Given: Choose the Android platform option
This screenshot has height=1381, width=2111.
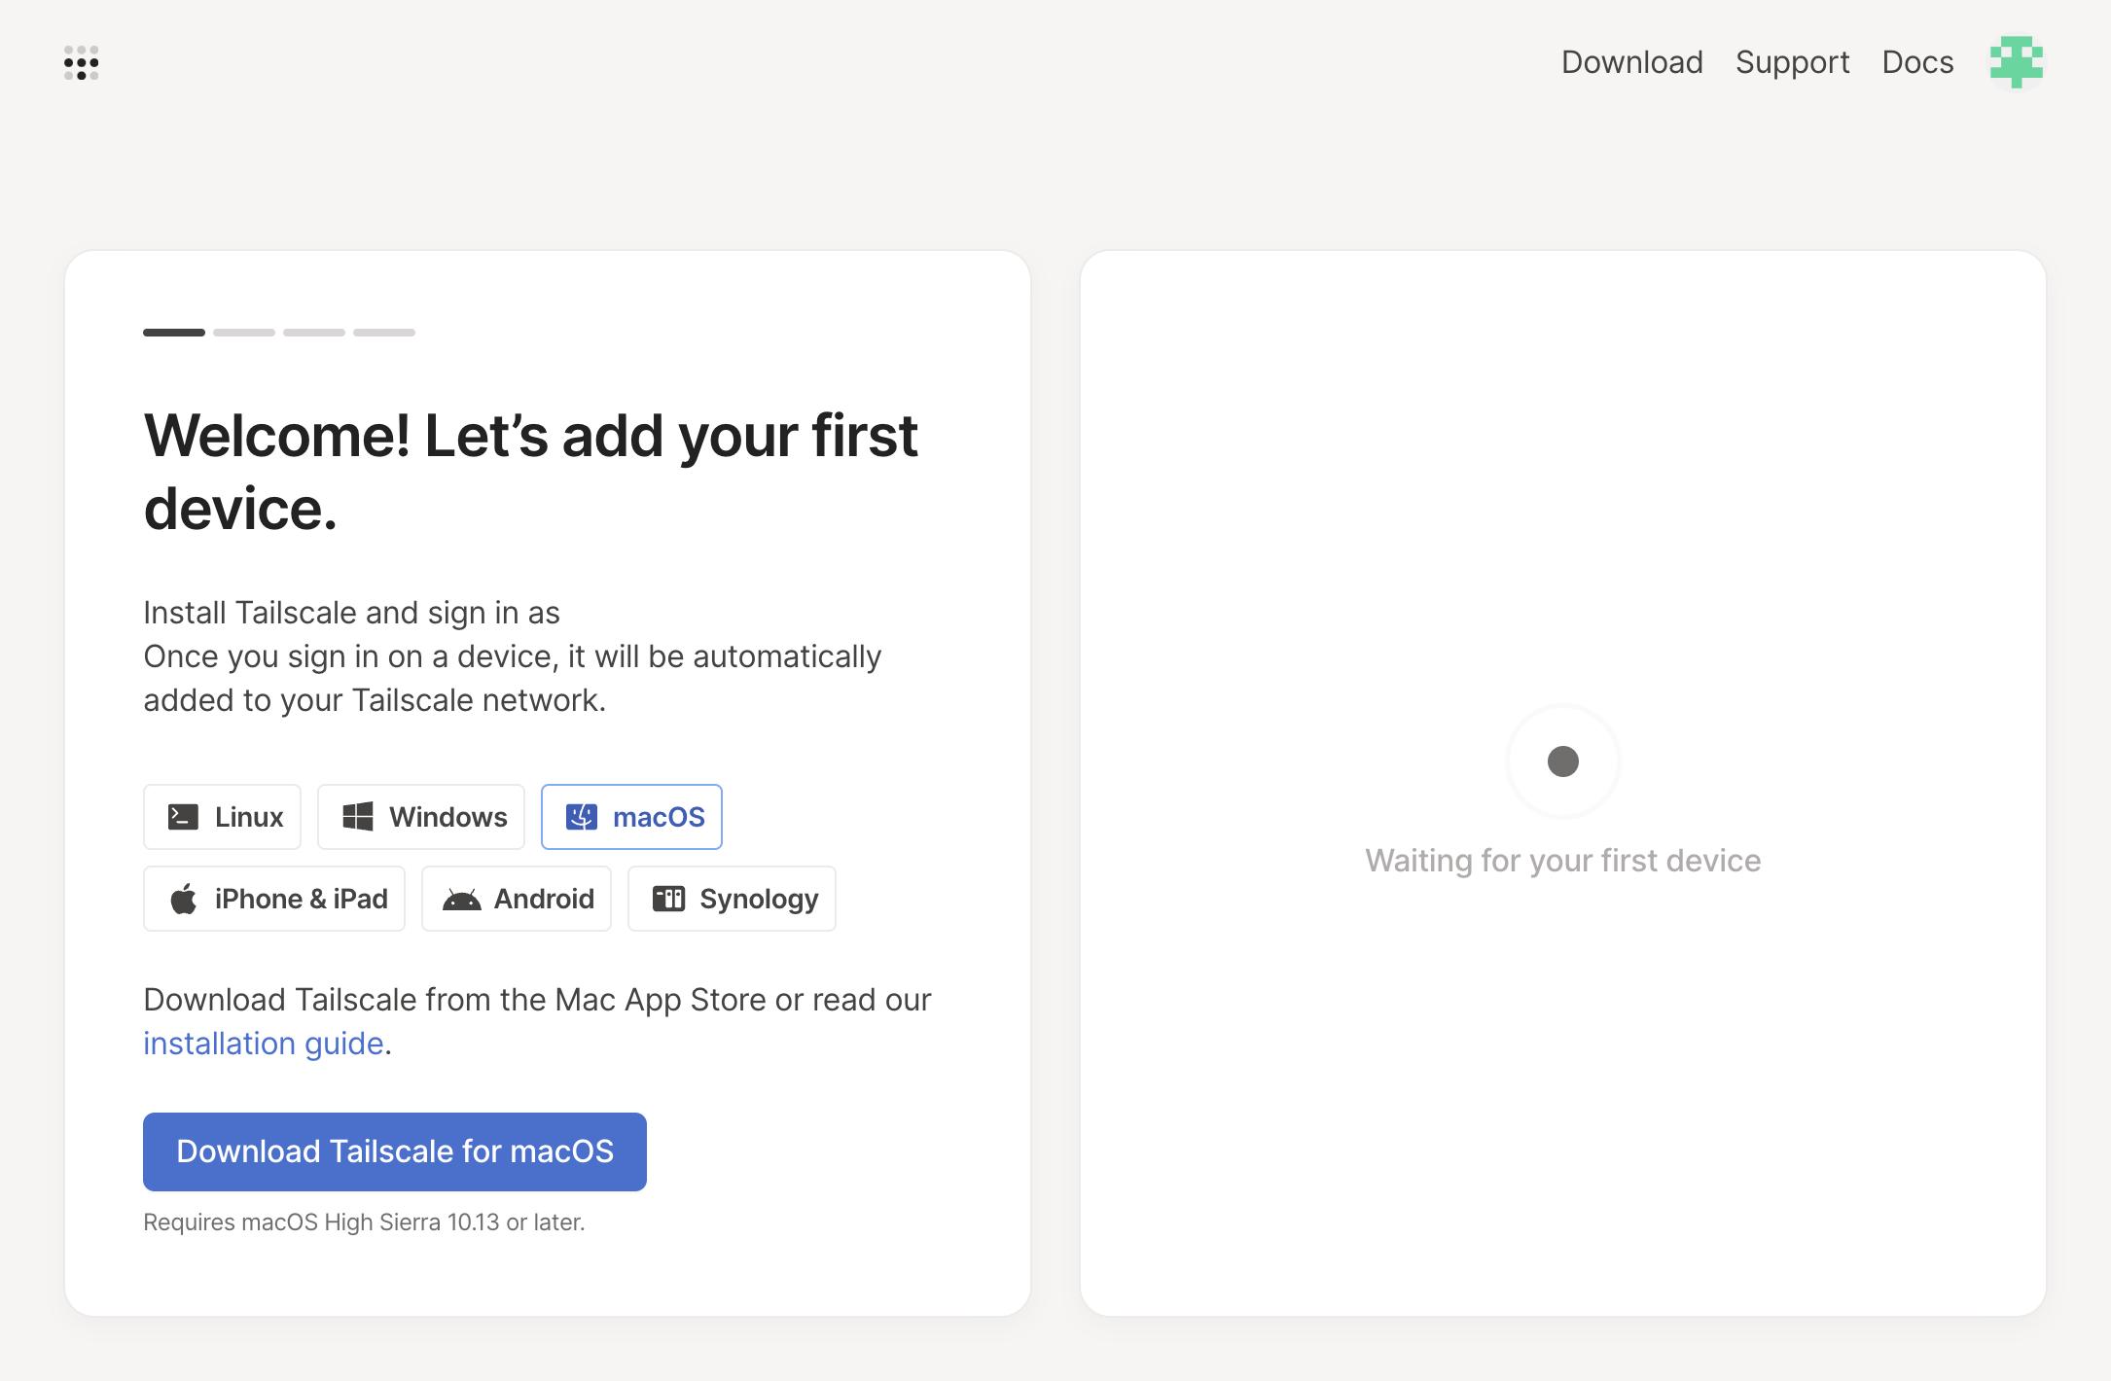Looking at the screenshot, I should click(x=517, y=899).
